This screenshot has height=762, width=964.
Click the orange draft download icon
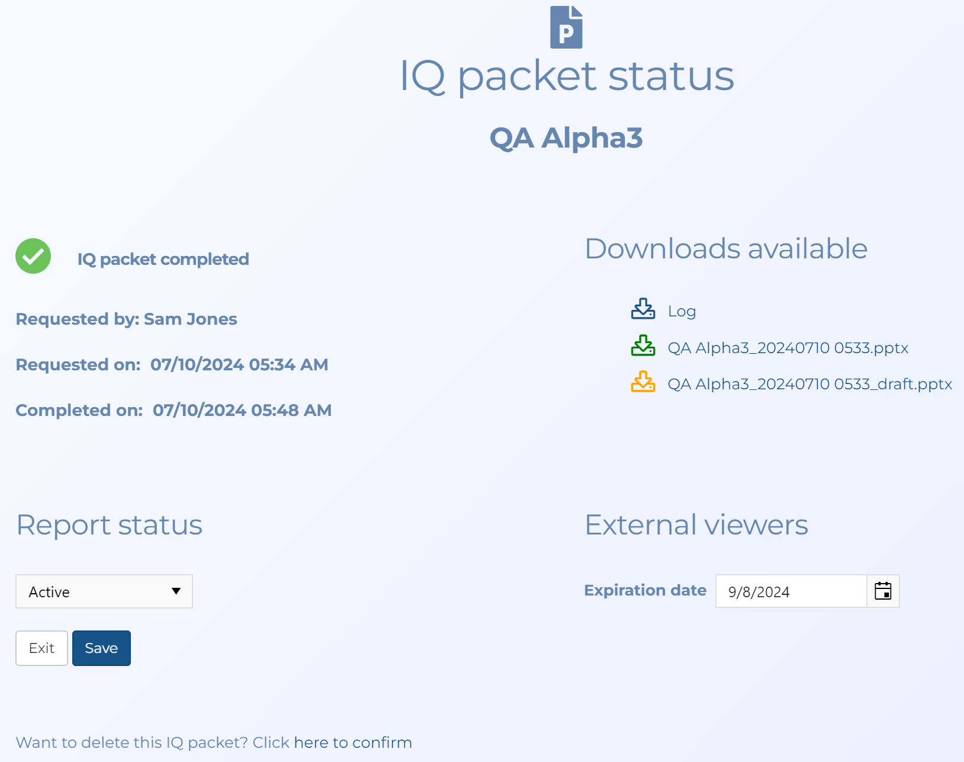pos(642,382)
